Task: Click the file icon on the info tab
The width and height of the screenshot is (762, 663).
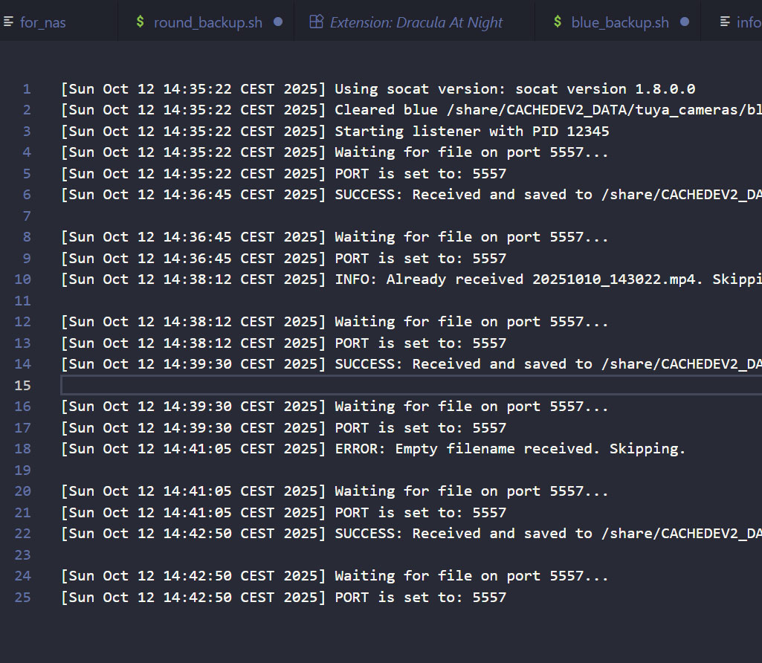Action: 725,22
